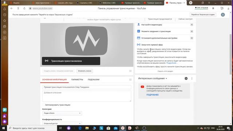
Task: Open a new browser tab with the plus button
Action: click(x=191, y=3)
